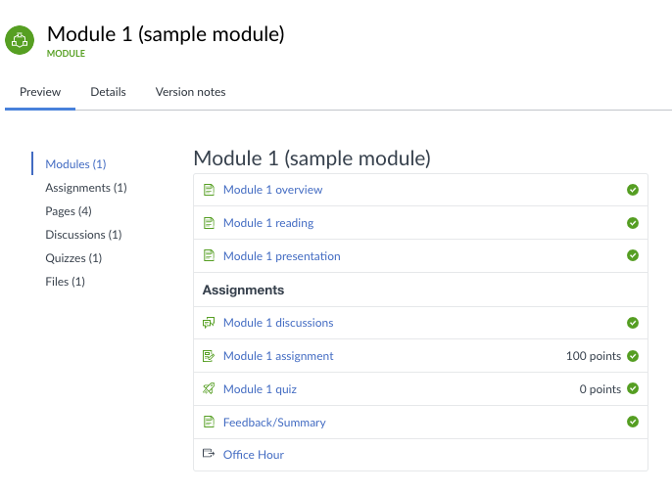This screenshot has width=672, height=493.
Task: Click discussion icon beside Module 1 discussions
Action: pos(208,323)
